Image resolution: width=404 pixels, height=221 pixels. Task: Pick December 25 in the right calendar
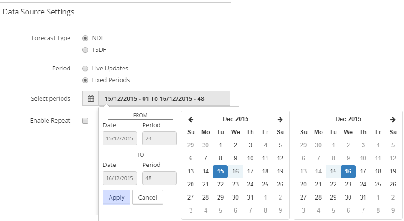(378, 184)
